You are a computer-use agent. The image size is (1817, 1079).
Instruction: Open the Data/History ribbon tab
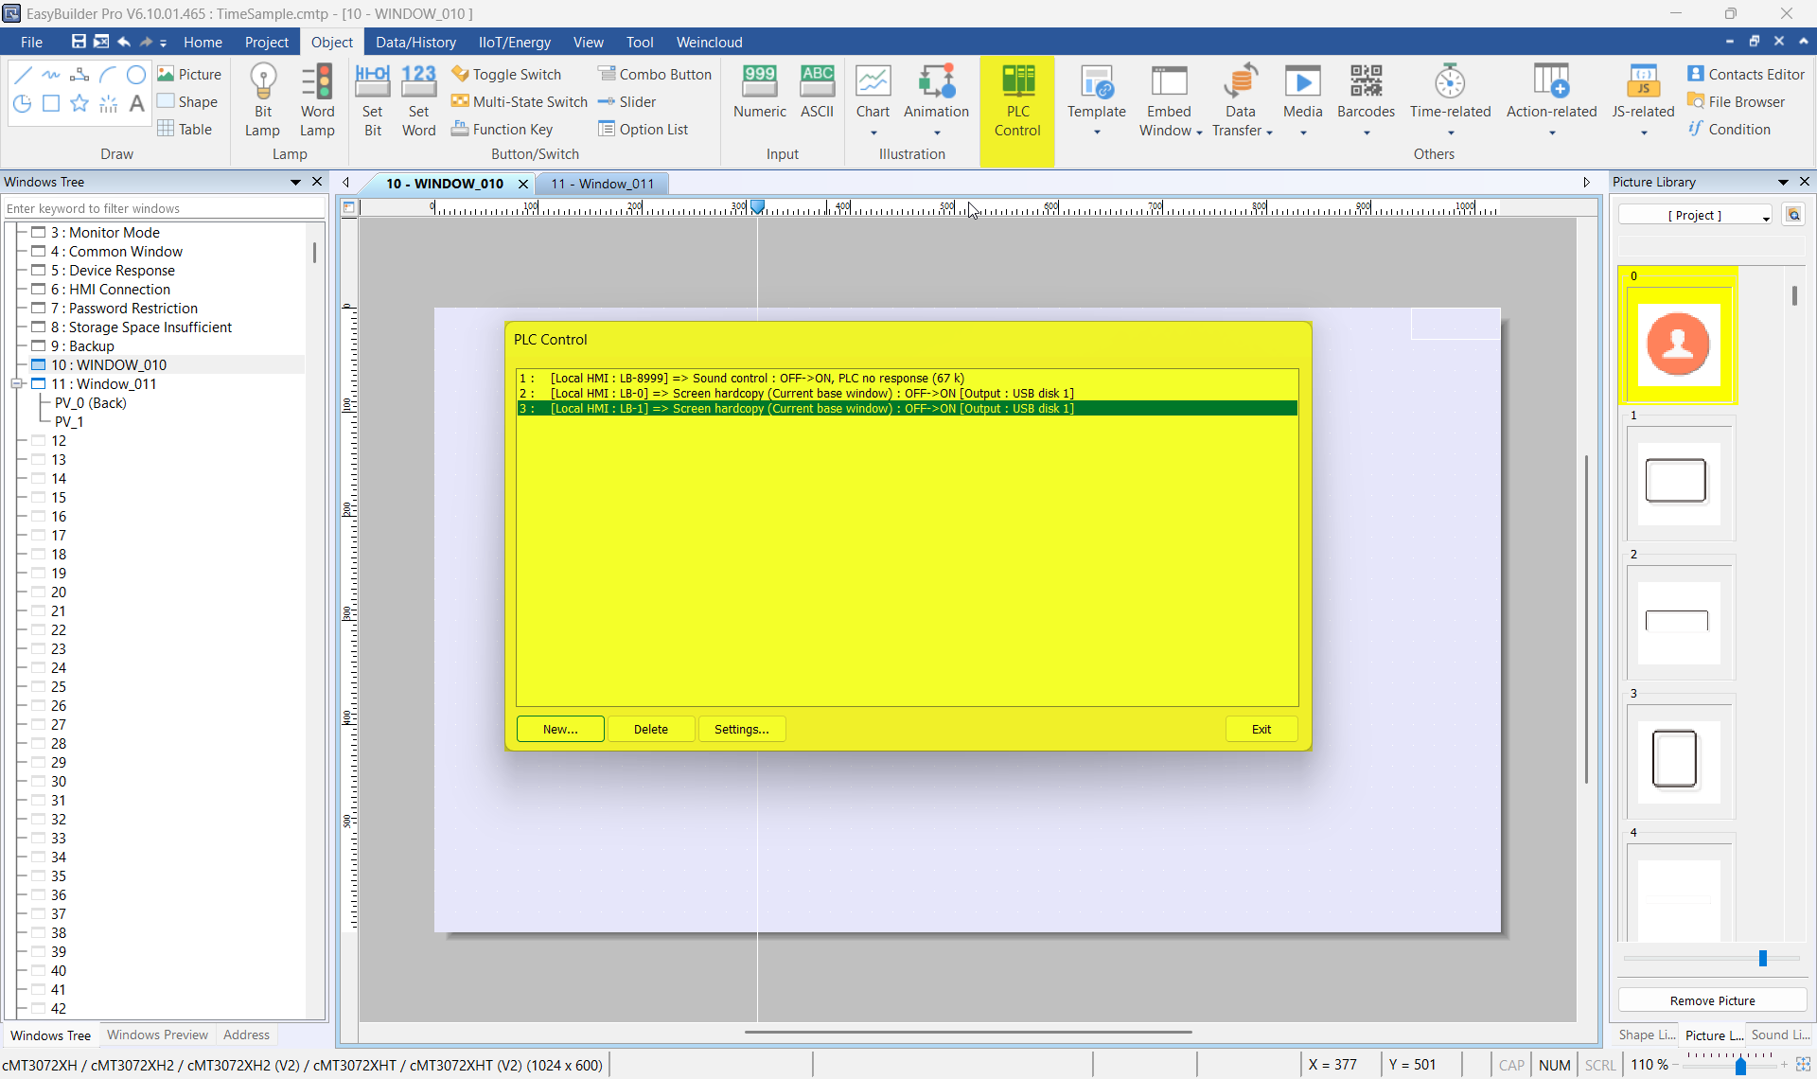click(x=415, y=42)
